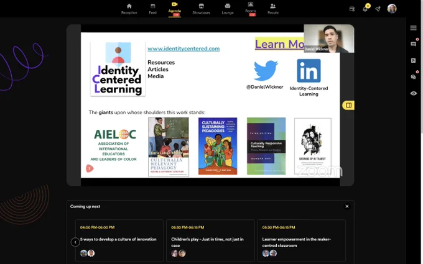Click second speaker avatar of Learner empowerment session

pos(273,253)
